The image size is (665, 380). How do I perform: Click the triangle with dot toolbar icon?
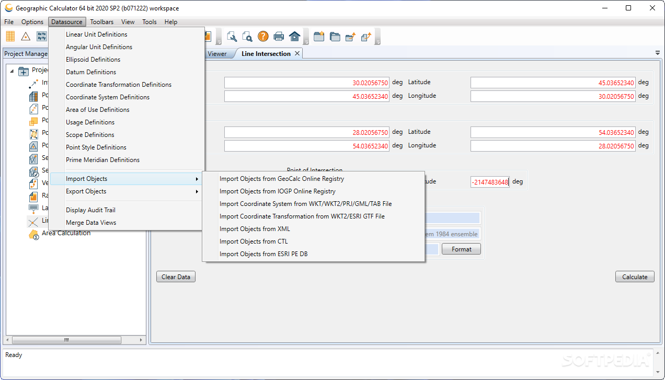pyautogui.click(x=26, y=36)
